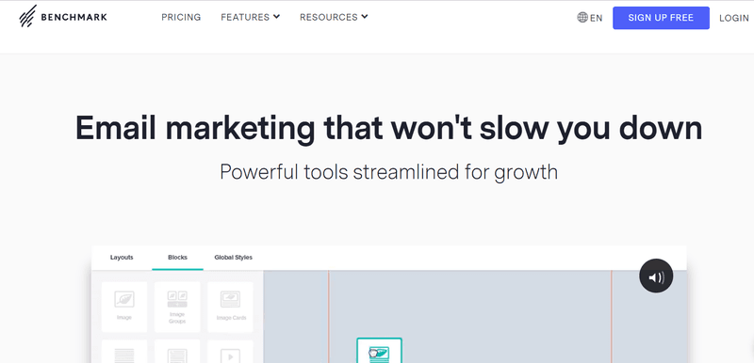Open the Global Styles tab
Viewport: 754px width, 363px height.
pos(233,258)
